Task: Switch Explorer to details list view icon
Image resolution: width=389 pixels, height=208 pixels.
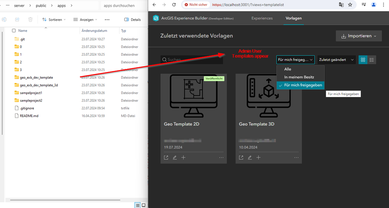Action: point(138,205)
